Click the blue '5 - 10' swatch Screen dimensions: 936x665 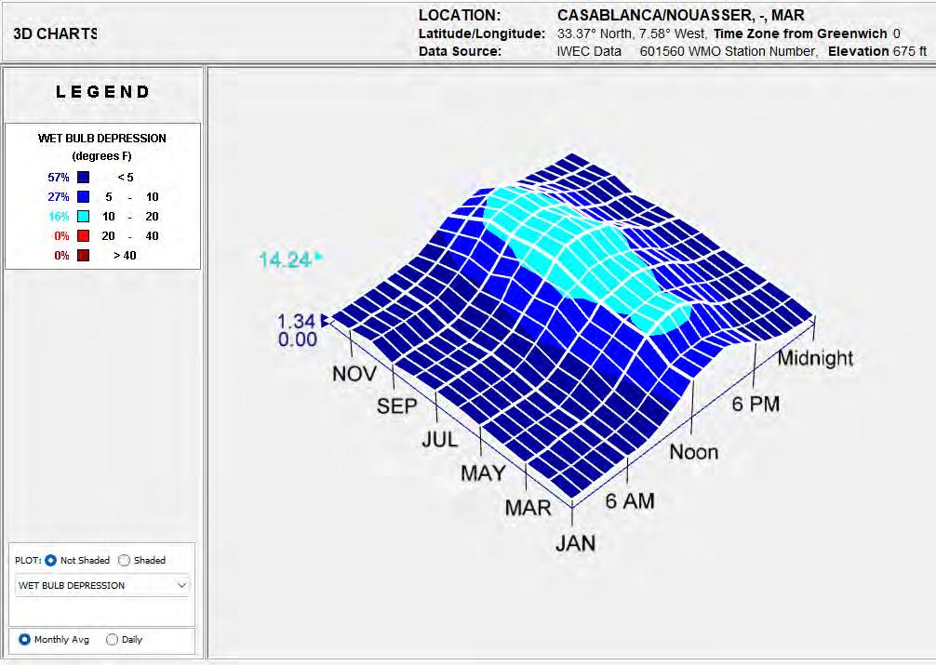(84, 196)
